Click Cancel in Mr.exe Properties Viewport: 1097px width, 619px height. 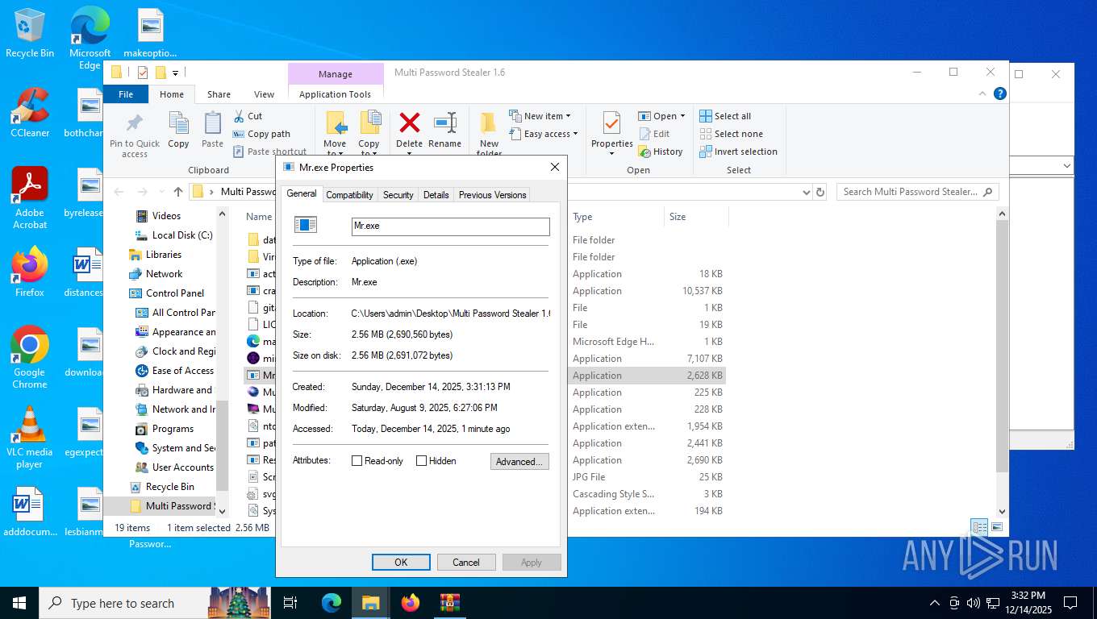point(466,563)
